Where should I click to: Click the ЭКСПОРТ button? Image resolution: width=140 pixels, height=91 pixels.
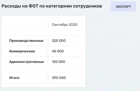click(x=123, y=7)
